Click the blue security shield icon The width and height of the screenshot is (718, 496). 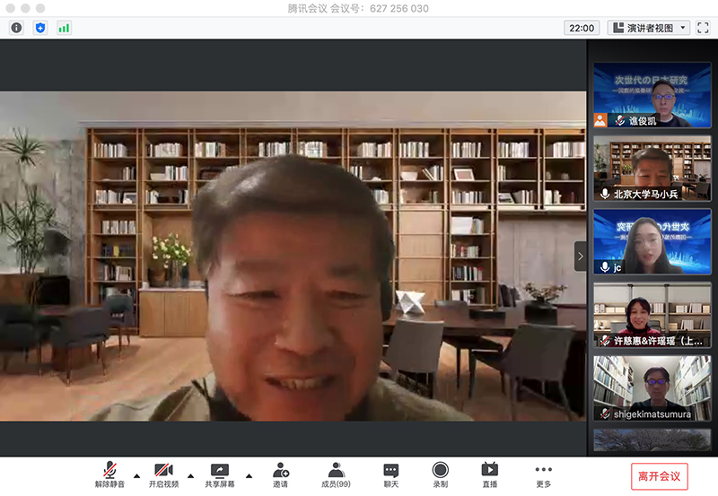(x=39, y=28)
